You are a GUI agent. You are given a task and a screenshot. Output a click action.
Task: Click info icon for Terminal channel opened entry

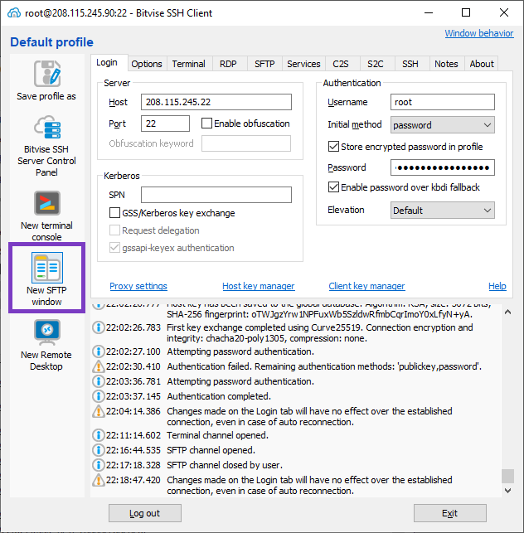[x=99, y=435]
